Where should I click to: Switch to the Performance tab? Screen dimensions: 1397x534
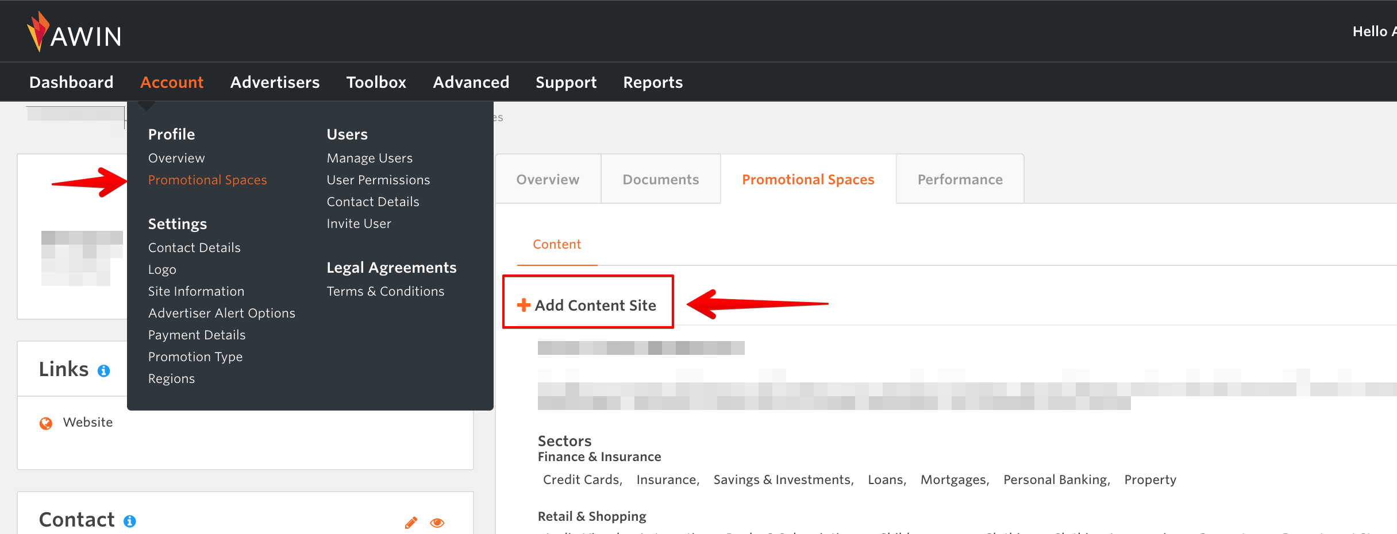coord(959,179)
